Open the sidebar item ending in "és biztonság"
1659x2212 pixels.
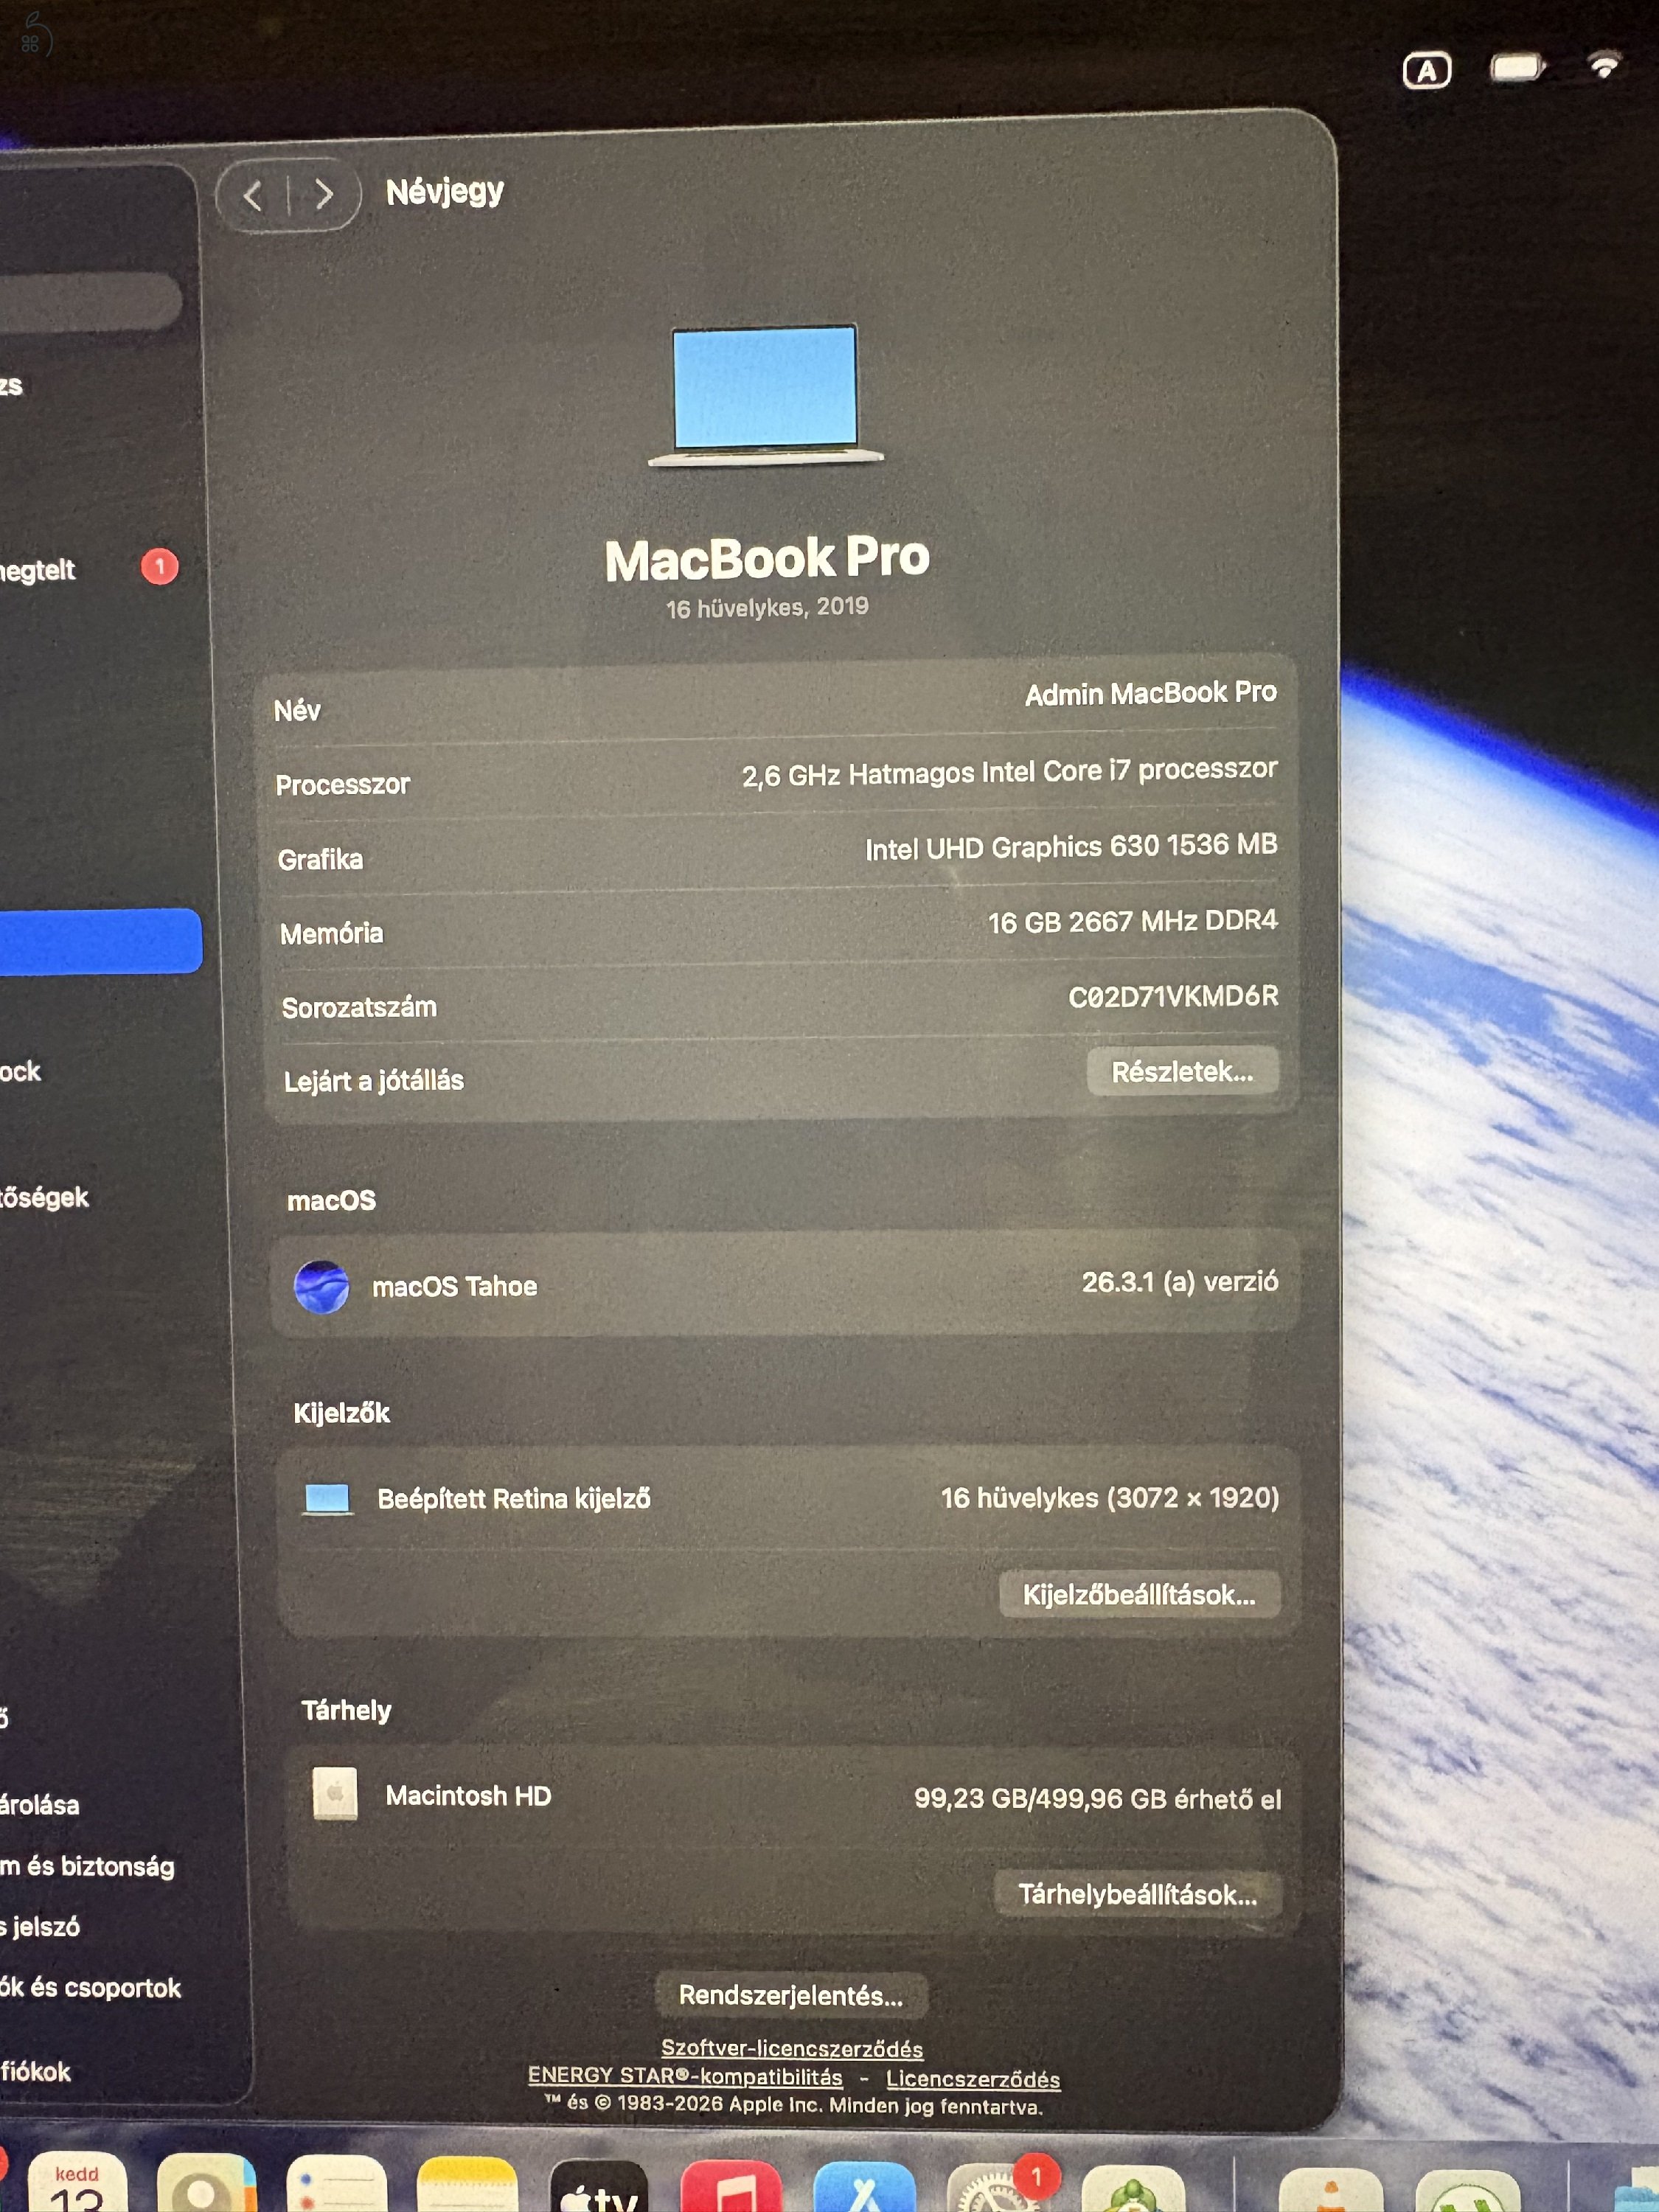(x=88, y=1866)
